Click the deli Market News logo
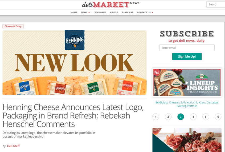 tap(111, 5)
